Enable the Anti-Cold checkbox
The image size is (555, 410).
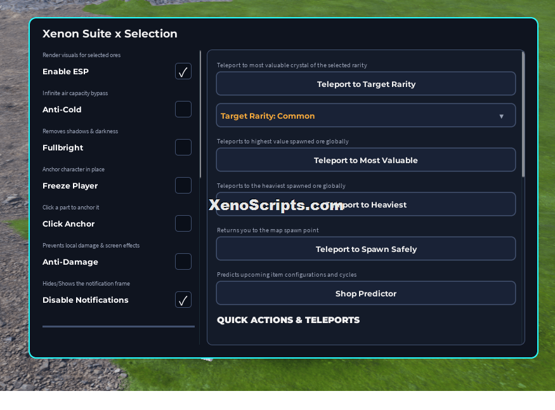pos(183,109)
